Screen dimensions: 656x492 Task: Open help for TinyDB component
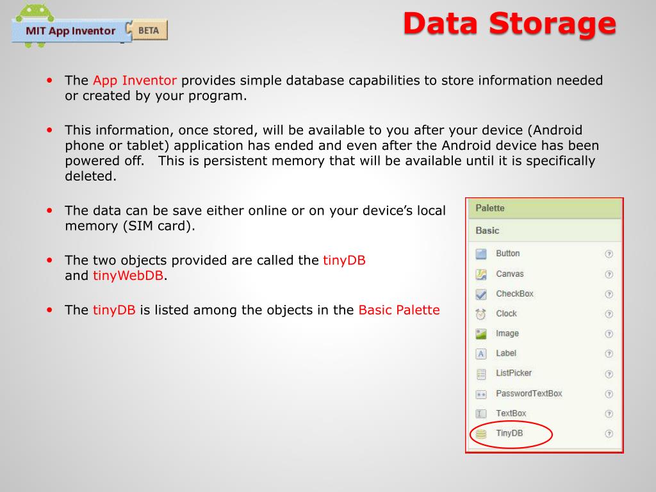tap(609, 434)
